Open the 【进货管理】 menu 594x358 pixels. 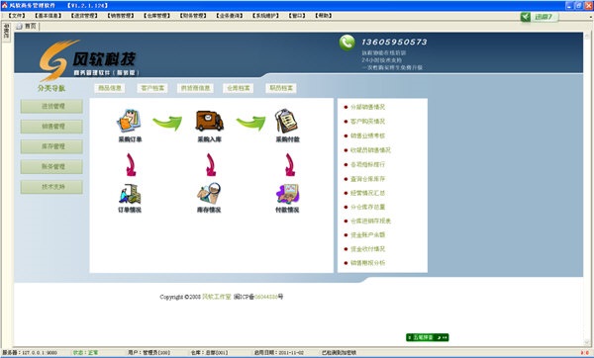[x=84, y=16]
